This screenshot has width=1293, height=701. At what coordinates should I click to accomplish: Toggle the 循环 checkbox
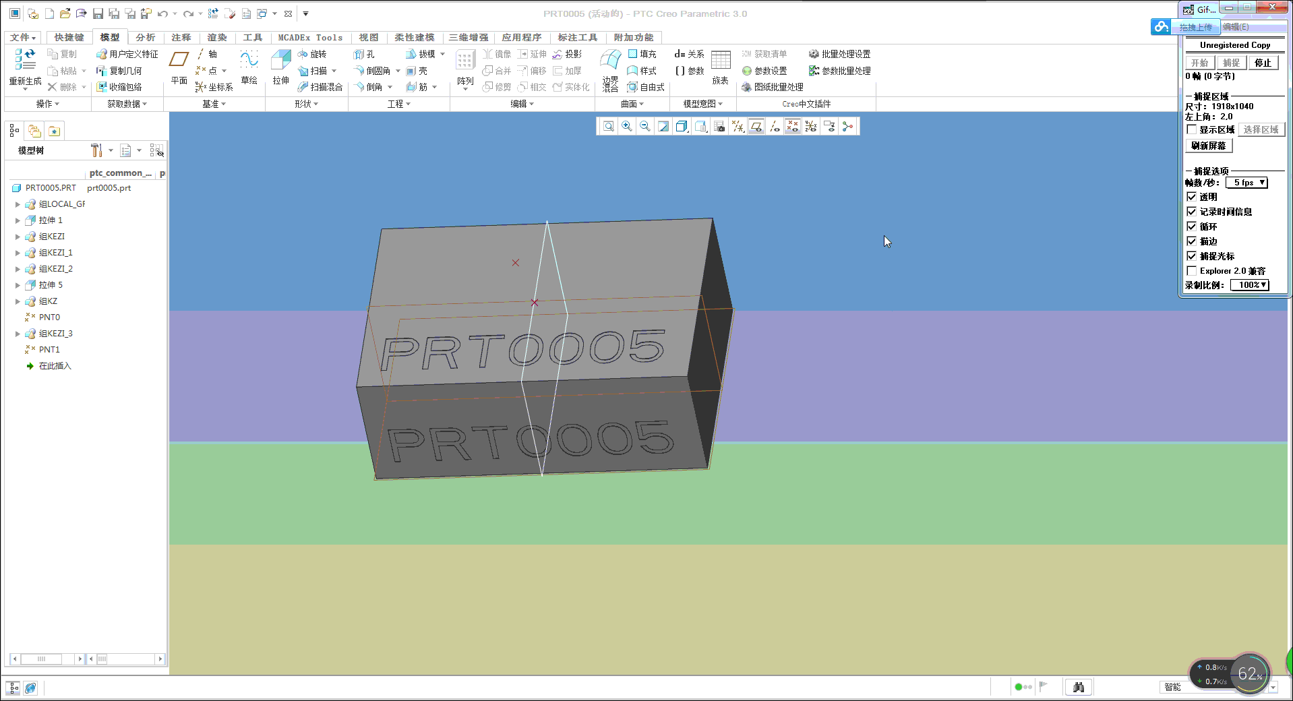[1191, 226]
